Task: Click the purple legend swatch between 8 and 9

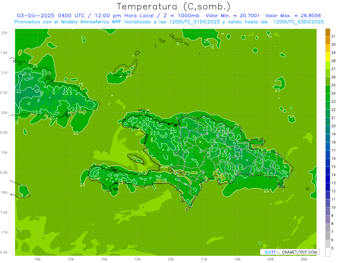Action: (x=328, y=220)
